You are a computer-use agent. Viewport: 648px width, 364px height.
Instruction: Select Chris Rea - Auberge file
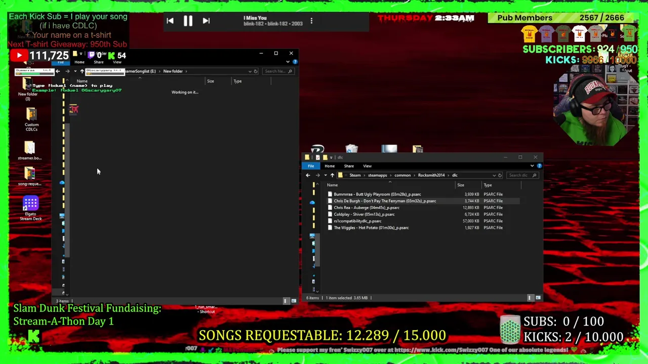click(x=367, y=208)
